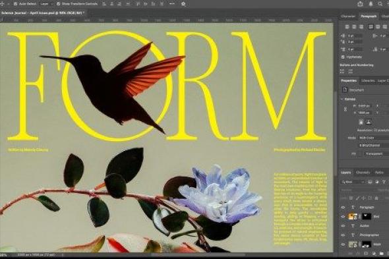Select the Bird layer thumbnail
This screenshot has height=259, width=389.
pos(353,217)
